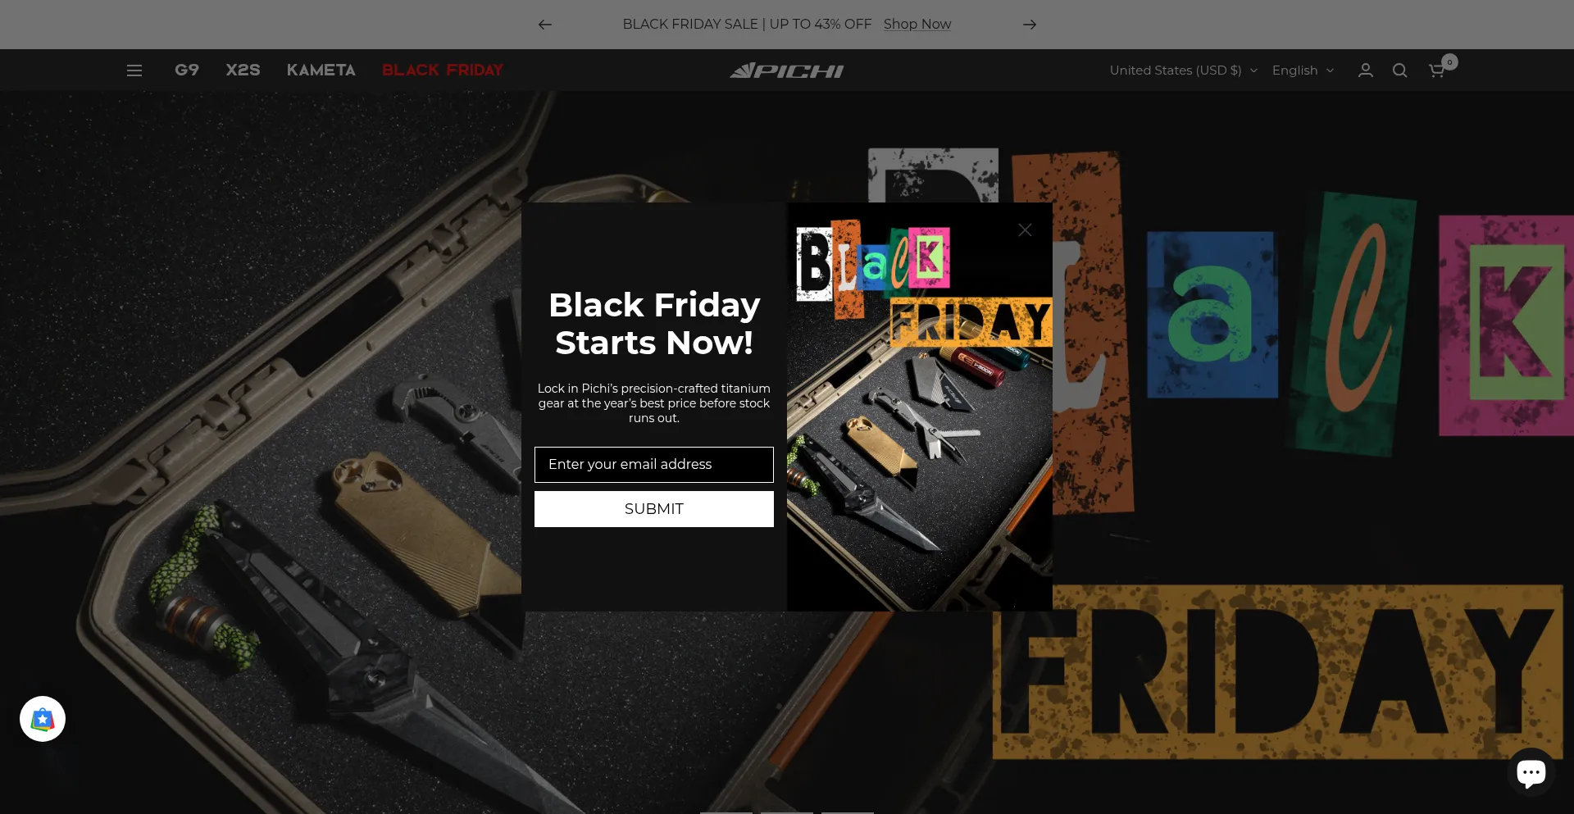Expand the United States (USD $) selector
1574x814 pixels.
click(x=1183, y=70)
